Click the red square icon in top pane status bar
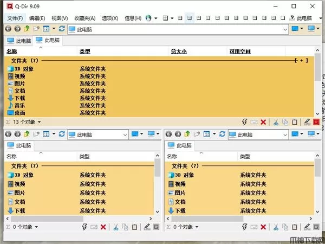Image resolution: width=325 pixels, height=244 pixels. click(x=316, y=122)
